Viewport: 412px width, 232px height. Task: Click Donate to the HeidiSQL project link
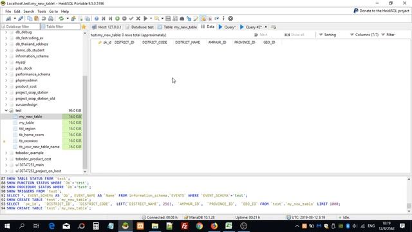coord(381,11)
